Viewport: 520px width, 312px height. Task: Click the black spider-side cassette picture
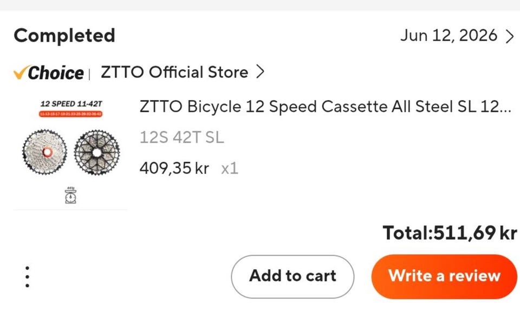(x=97, y=152)
